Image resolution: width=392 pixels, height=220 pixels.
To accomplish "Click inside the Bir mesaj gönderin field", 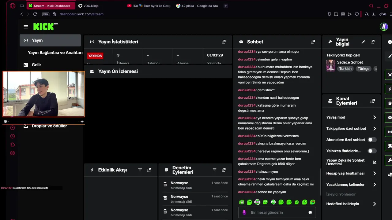I will (277, 212).
